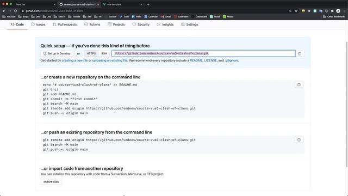The image size is (348, 196).
Task: Click the page vertical scrollbar
Action: pos(346,104)
